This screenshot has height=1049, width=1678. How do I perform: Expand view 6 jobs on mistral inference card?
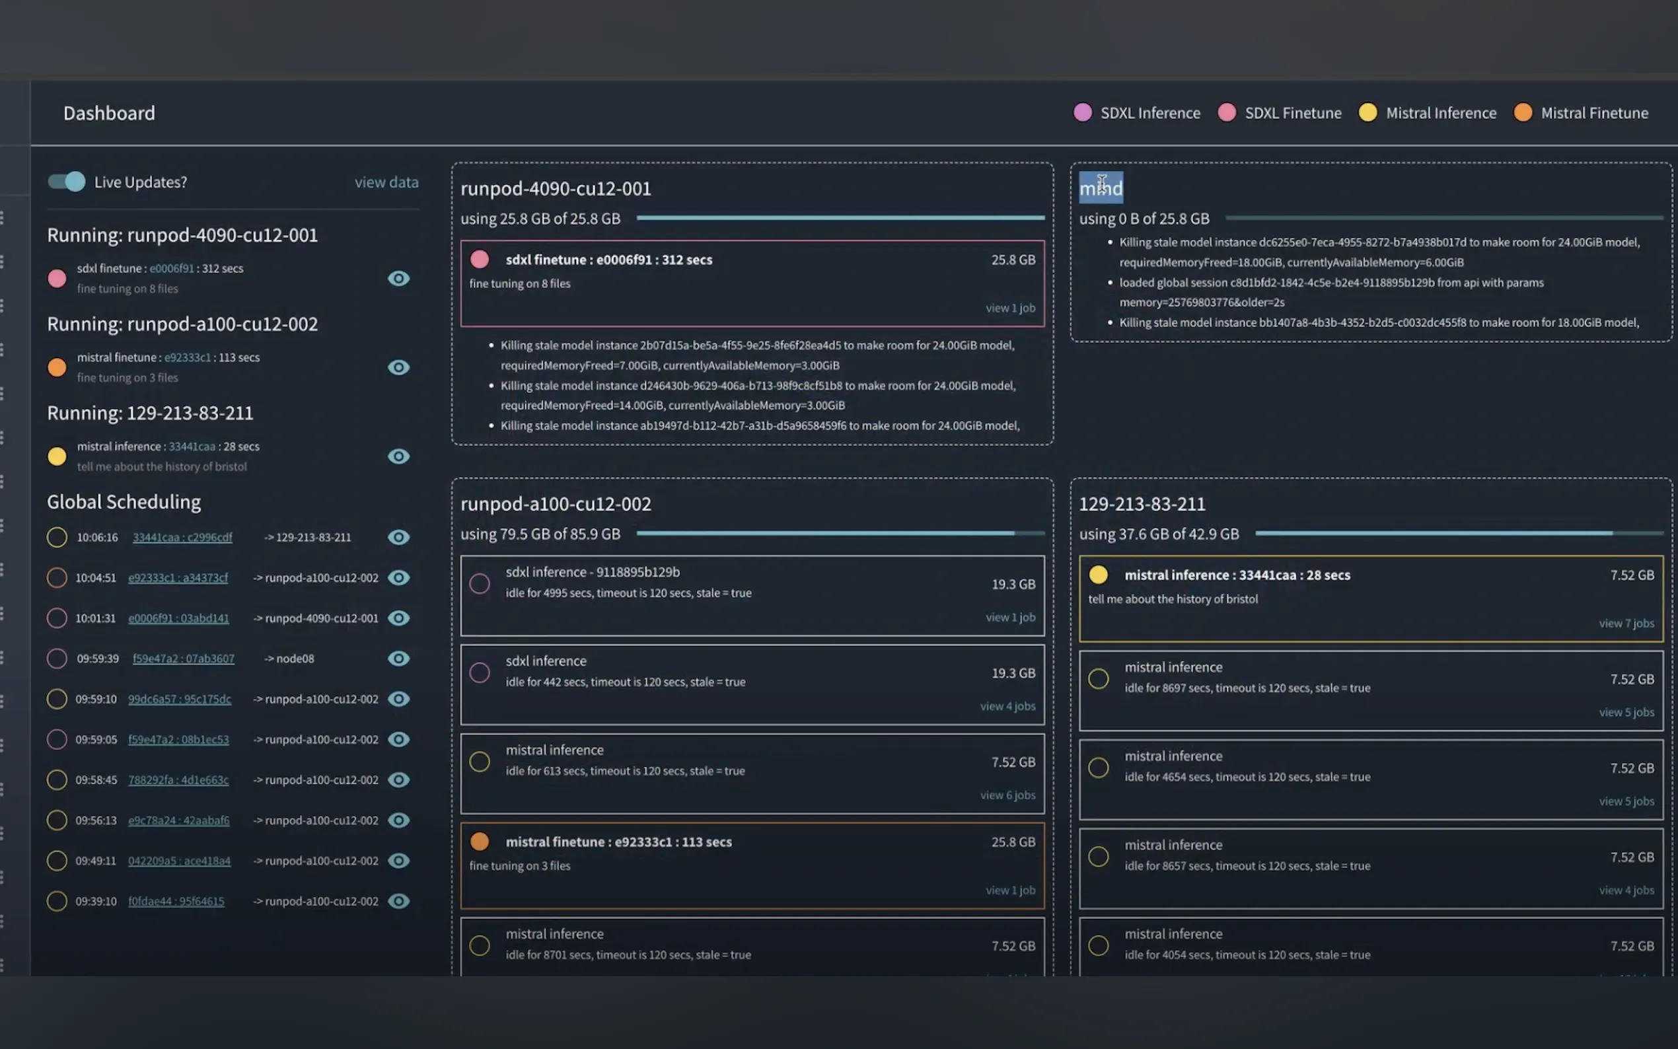(x=1007, y=795)
